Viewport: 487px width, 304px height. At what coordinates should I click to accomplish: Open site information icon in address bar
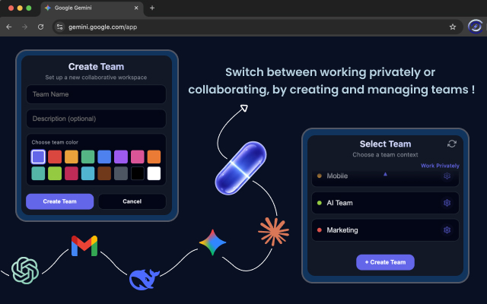tap(59, 27)
